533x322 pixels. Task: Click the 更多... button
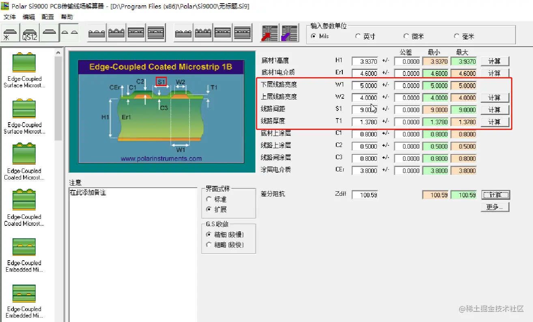495,207
